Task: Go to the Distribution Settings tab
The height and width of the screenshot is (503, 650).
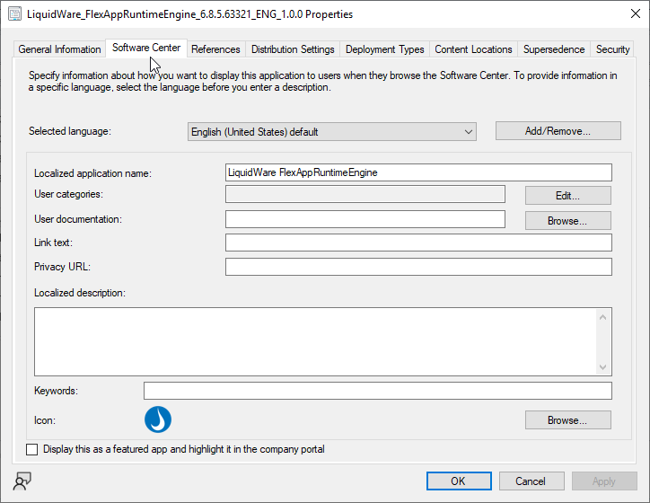Action: (293, 49)
